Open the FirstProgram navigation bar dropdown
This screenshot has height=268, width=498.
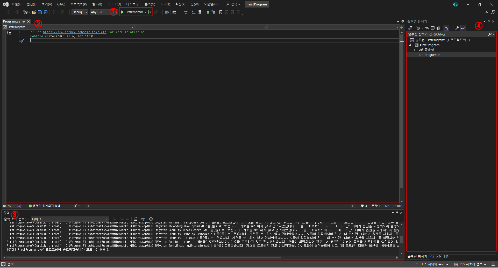pyautogui.click(x=68, y=27)
